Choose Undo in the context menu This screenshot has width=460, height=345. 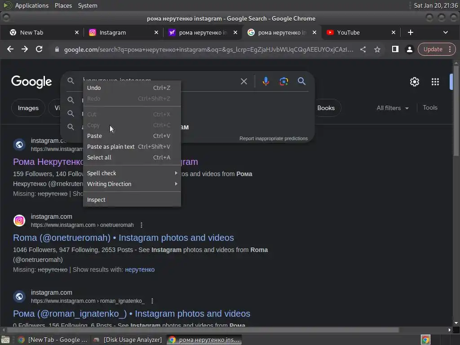[x=132, y=88]
